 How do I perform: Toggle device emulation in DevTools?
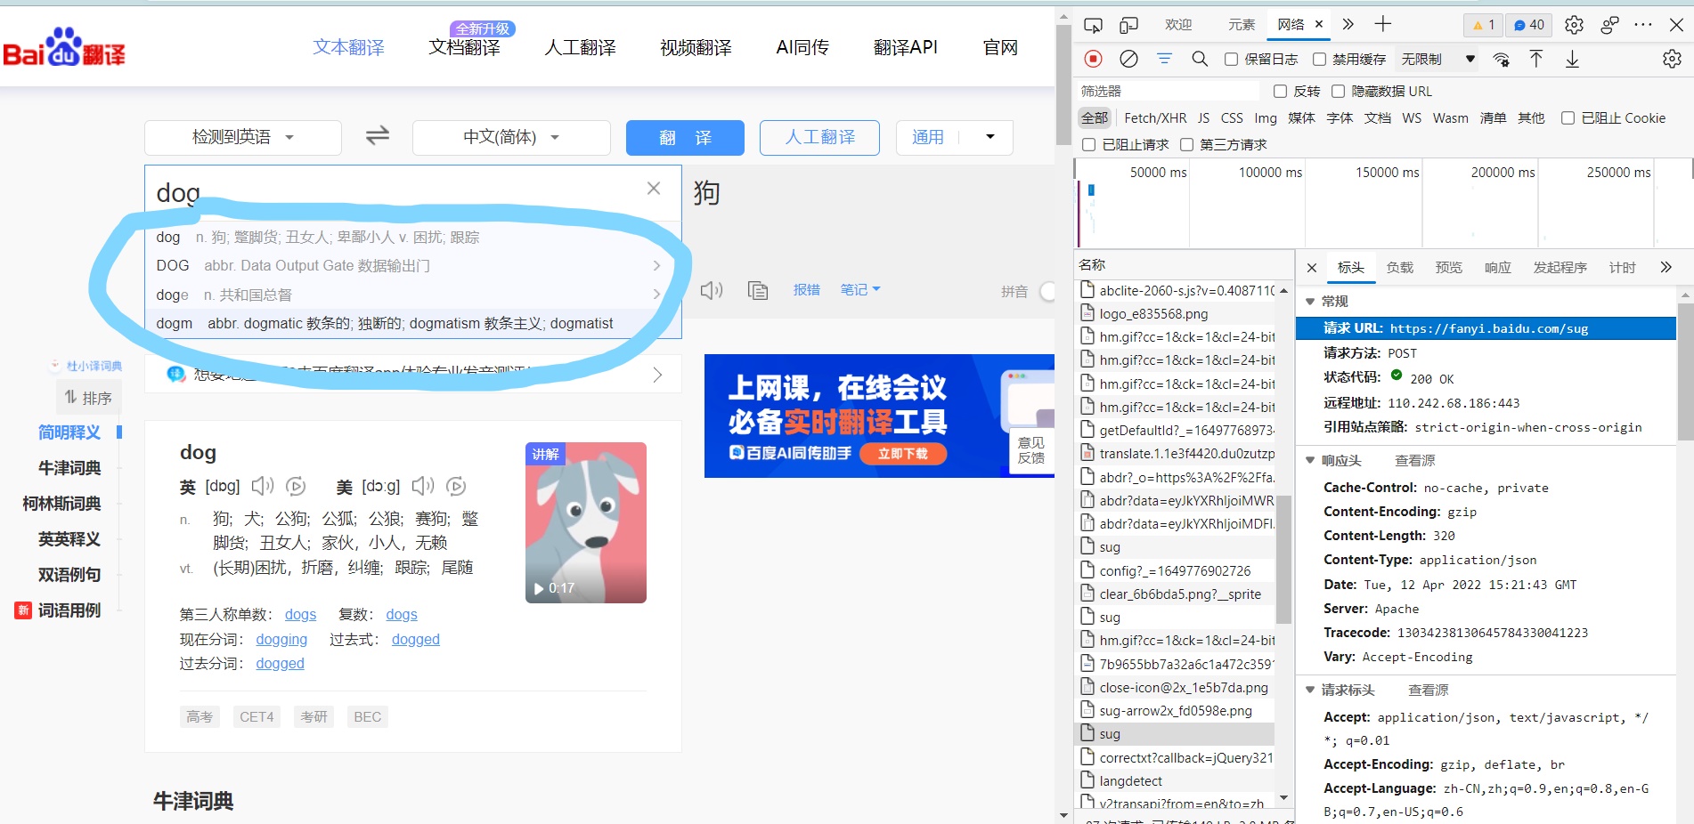[1129, 25]
